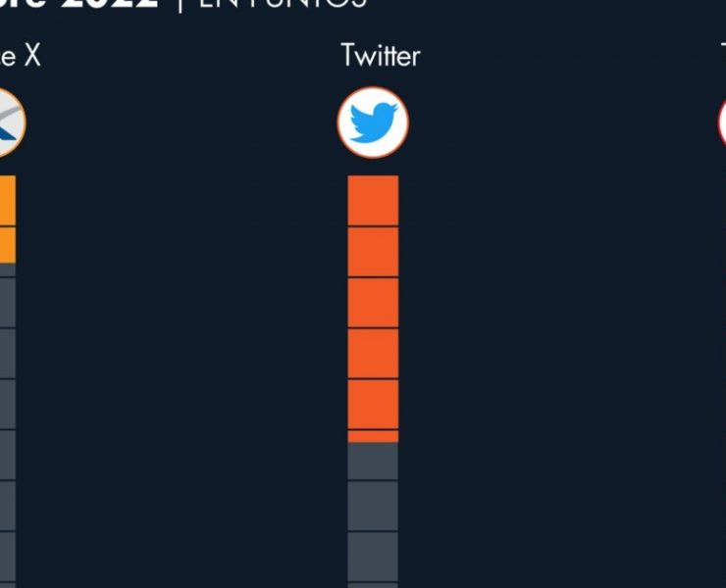This screenshot has width=726, height=588.
Task: Select the top yellow-orange segment of left bar
Action: 7,201
